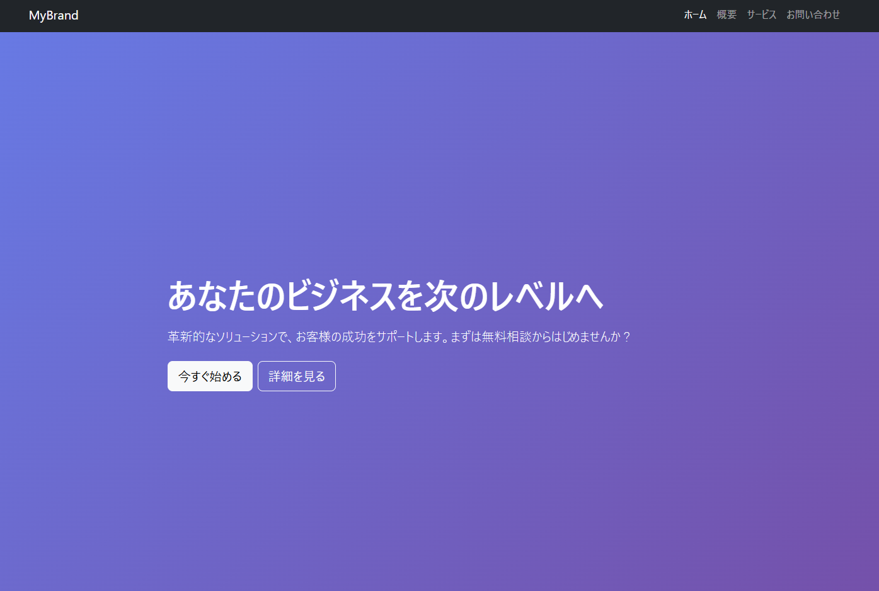Return home via the MyBrand brand link
879x591 pixels.
[x=53, y=15]
